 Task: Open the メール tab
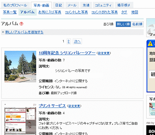coord(72,5)
